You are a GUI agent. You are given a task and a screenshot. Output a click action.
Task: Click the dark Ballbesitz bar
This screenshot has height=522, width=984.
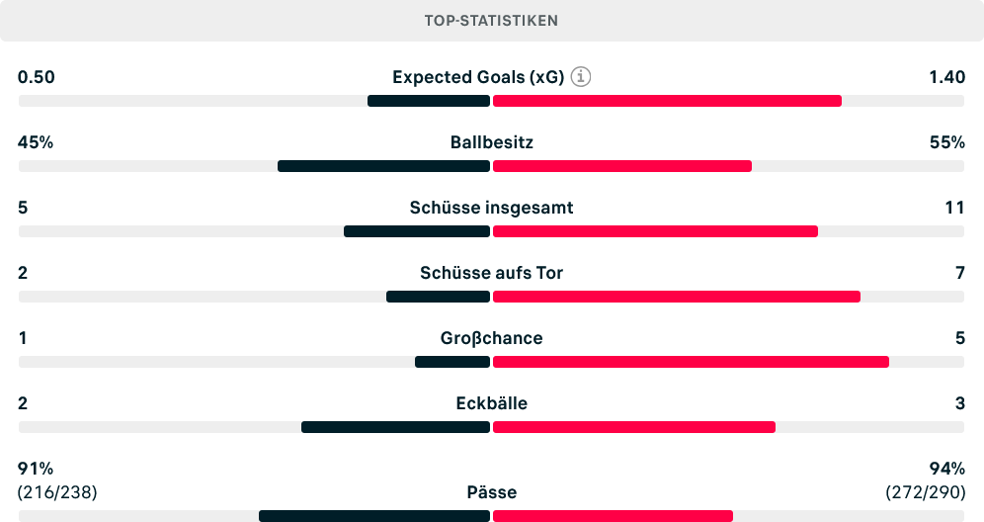click(x=383, y=166)
